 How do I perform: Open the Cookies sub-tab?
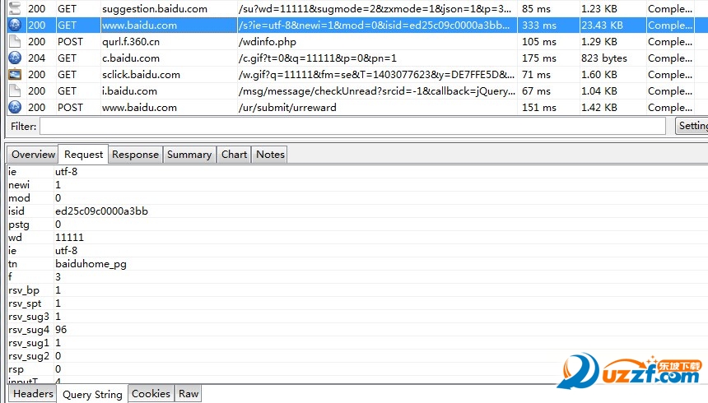(x=151, y=393)
